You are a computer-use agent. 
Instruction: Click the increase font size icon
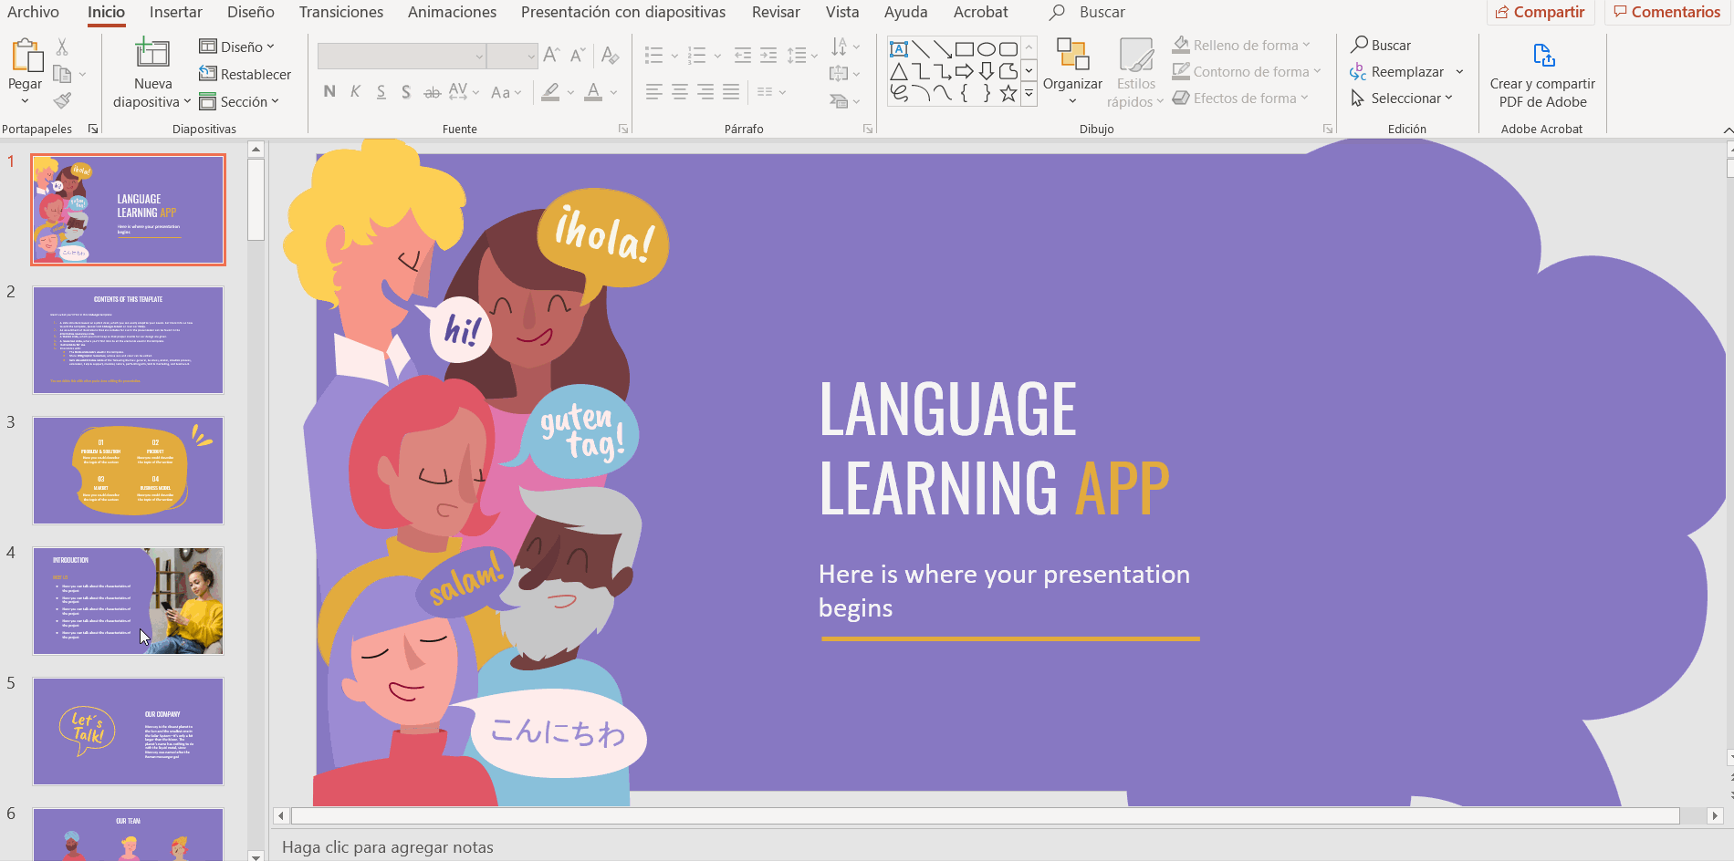coord(551,55)
